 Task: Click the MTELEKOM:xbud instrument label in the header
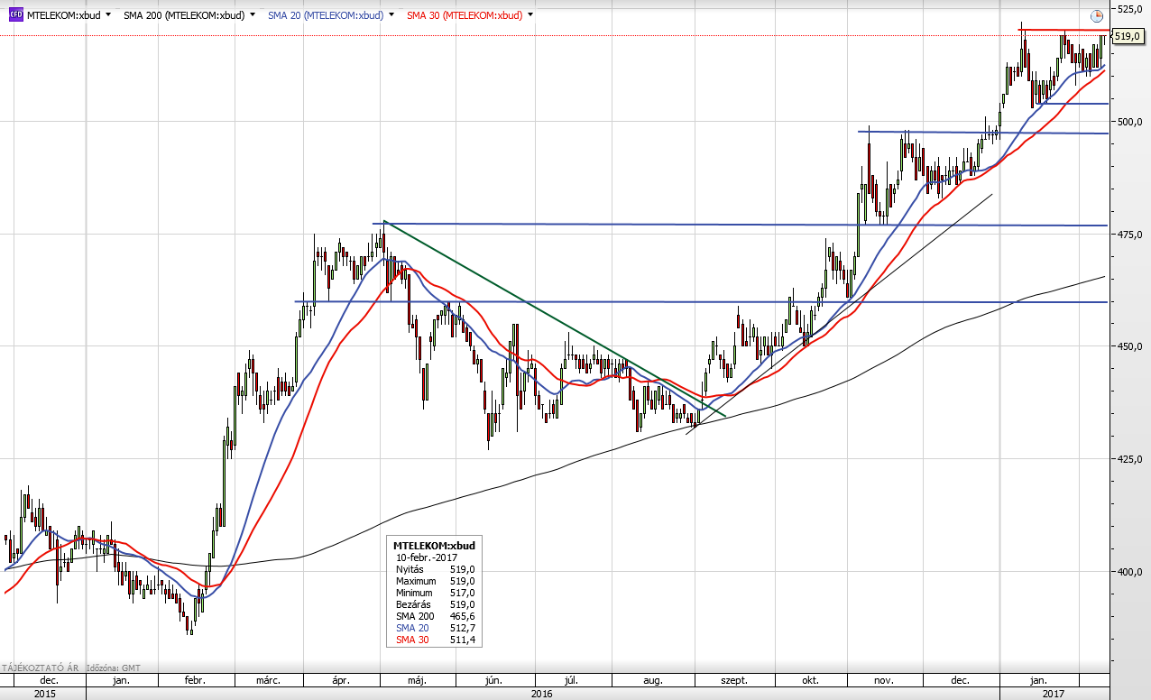63,15
